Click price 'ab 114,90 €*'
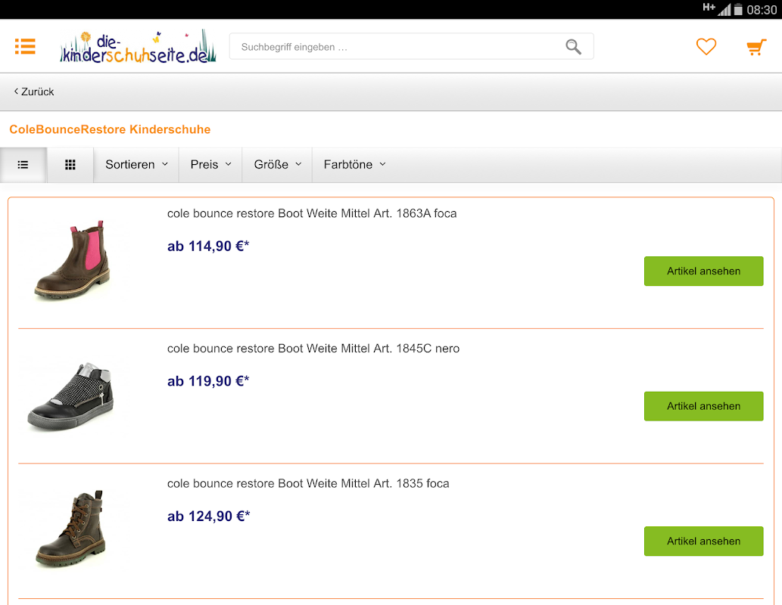The height and width of the screenshot is (605, 782). (x=208, y=247)
